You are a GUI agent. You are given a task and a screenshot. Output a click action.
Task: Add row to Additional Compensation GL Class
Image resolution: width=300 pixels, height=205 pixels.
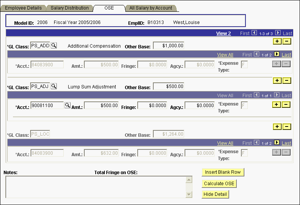(x=277, y=40)
